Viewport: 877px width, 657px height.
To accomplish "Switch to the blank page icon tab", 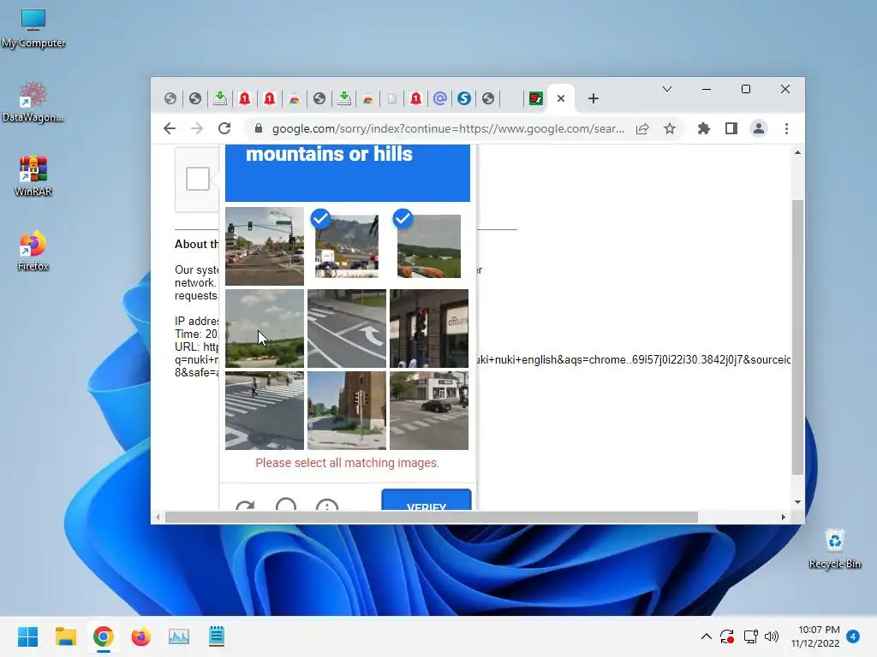I will click(392, 99).
